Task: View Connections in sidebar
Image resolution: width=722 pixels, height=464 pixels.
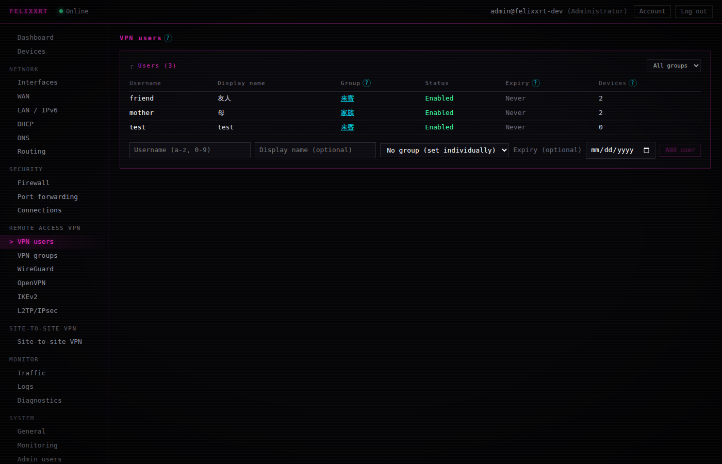Action: [40, 210]
